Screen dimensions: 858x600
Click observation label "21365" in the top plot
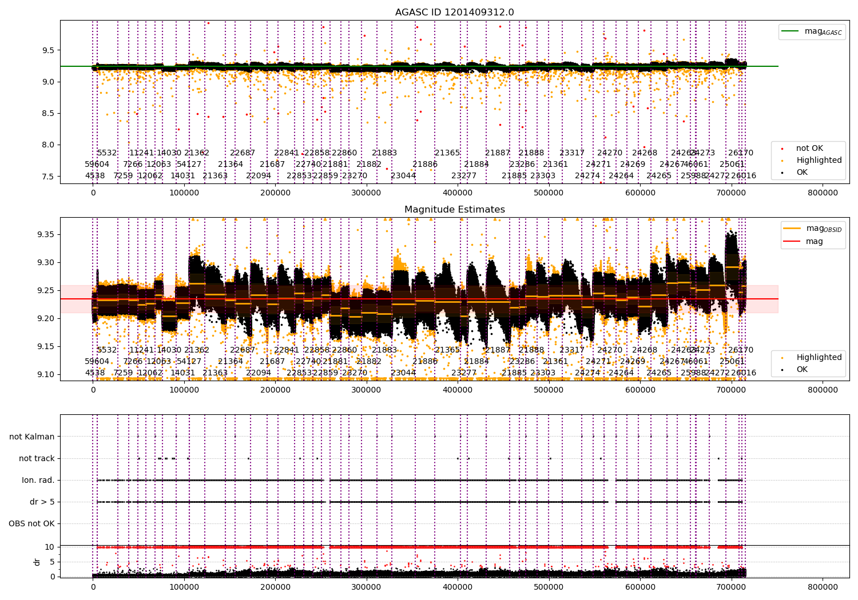tap(447, 153)
